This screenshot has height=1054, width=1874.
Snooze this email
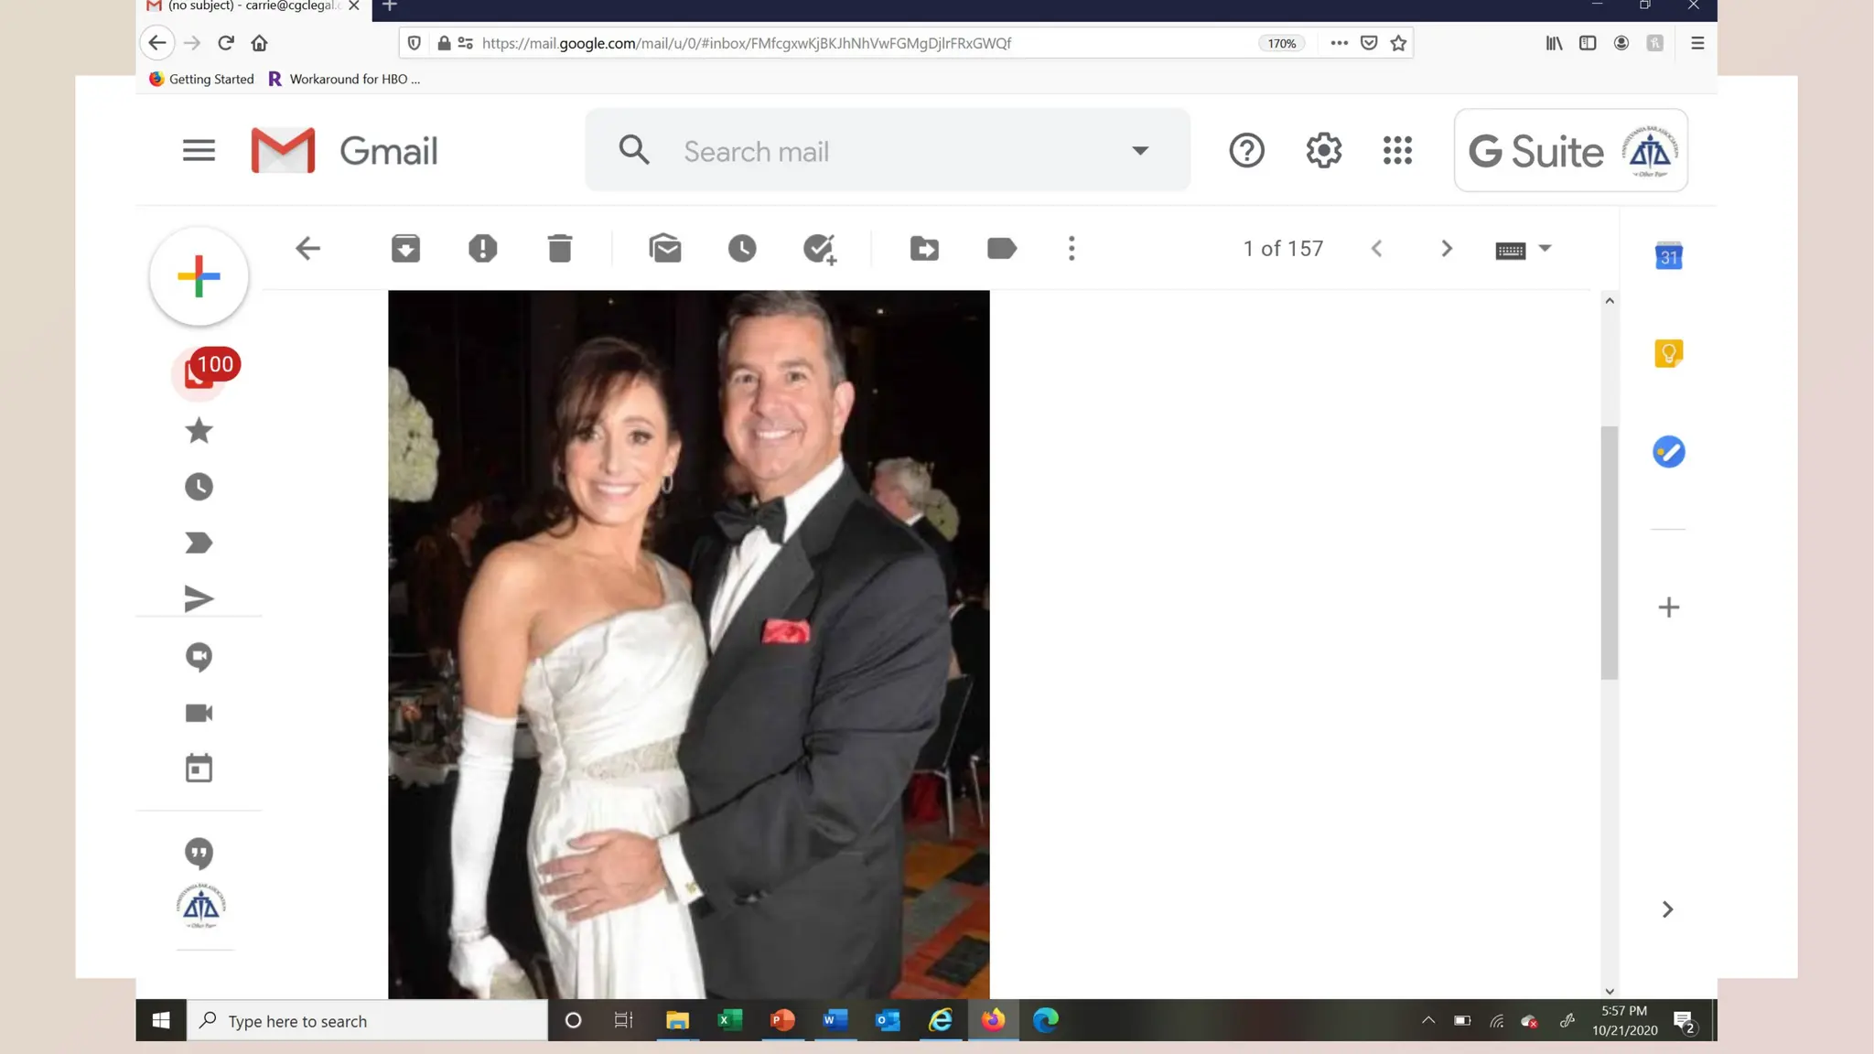tap(742, 249)
